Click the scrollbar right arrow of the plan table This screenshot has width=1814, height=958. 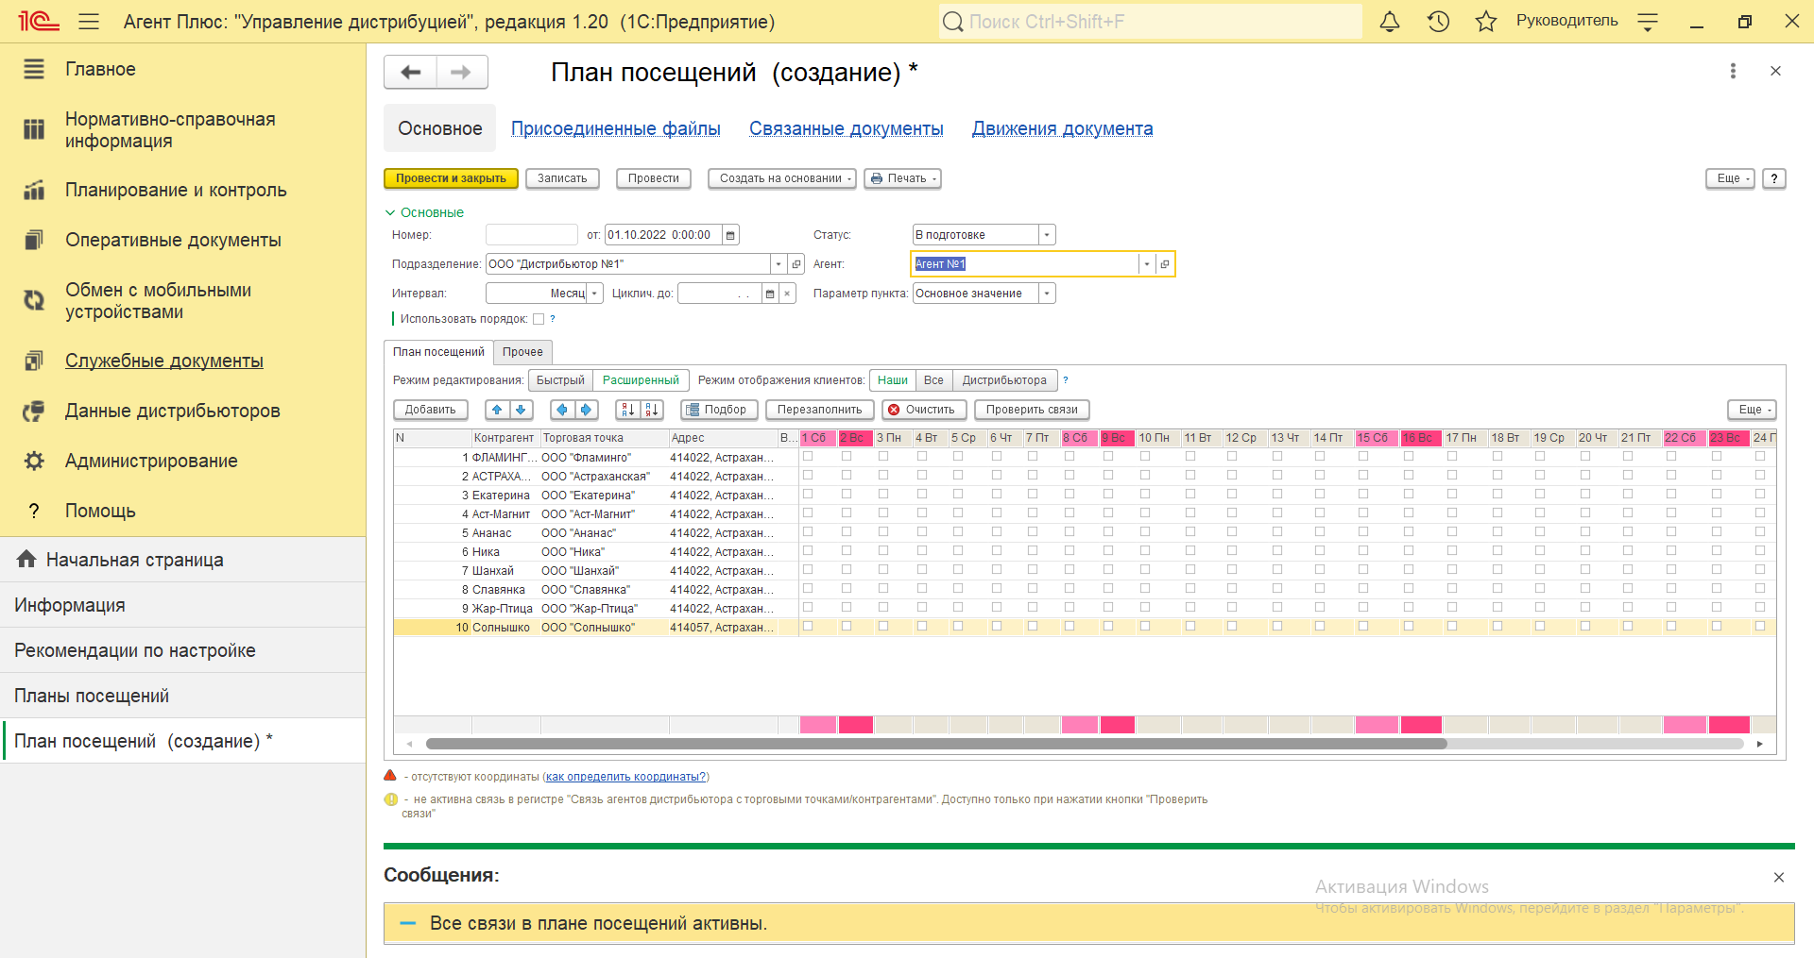coord(1759,744)
